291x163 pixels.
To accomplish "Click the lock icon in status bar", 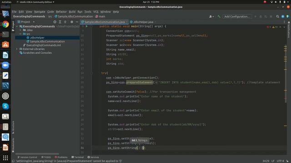I will [x=287, y=161].
